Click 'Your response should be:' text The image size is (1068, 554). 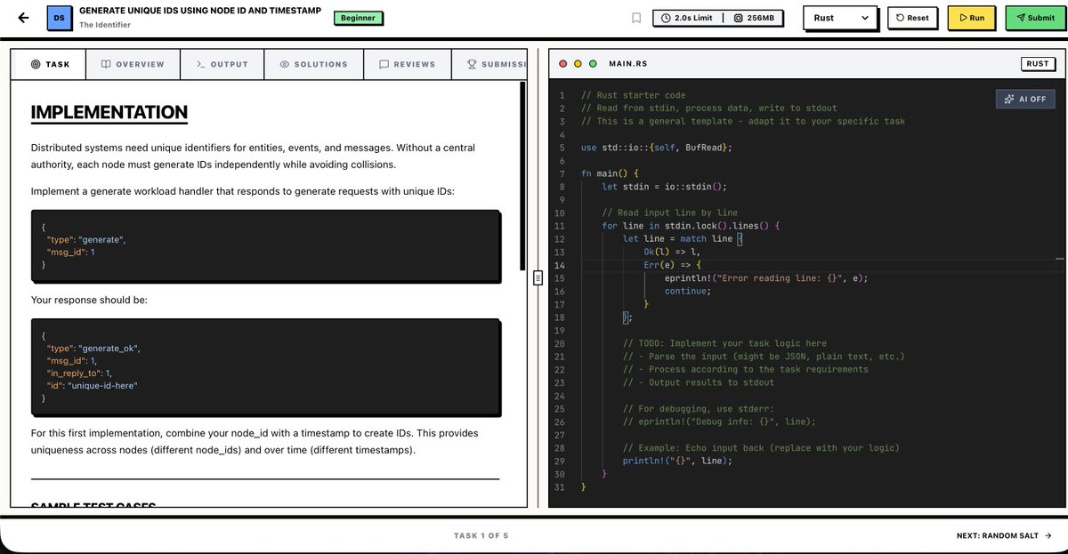(89, 301)
